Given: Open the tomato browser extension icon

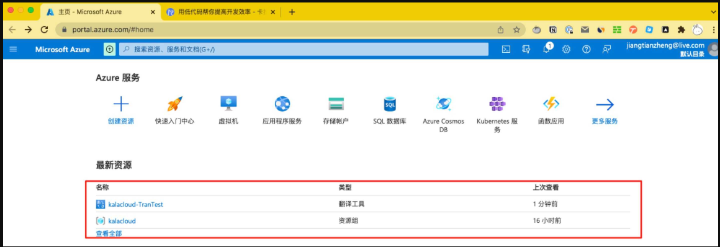Looking at the screenshot, I should point(536,30).
